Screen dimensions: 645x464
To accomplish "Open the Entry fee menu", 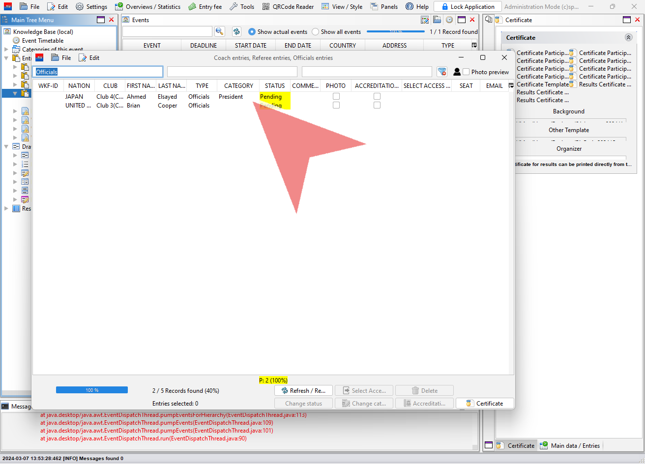I will (205, 7).
